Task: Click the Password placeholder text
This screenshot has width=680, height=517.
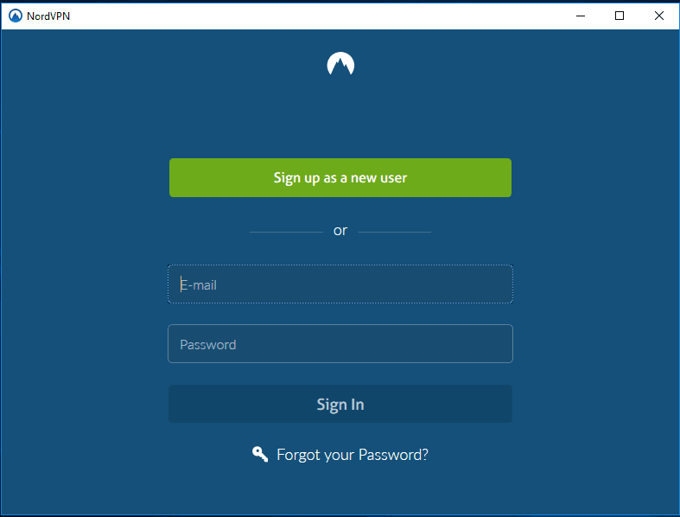Action: pyautogui.click(x=208, y=345)
